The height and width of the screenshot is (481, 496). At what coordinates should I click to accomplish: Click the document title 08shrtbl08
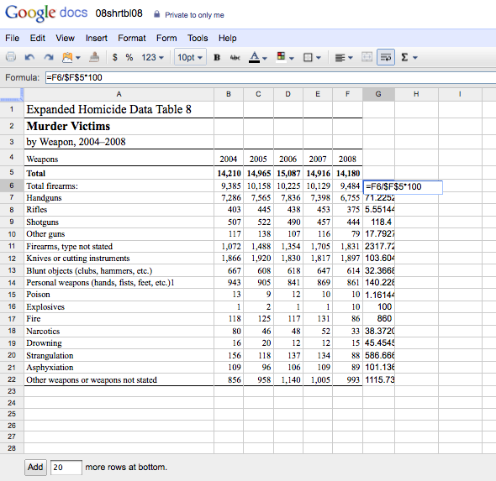[119, 13]
